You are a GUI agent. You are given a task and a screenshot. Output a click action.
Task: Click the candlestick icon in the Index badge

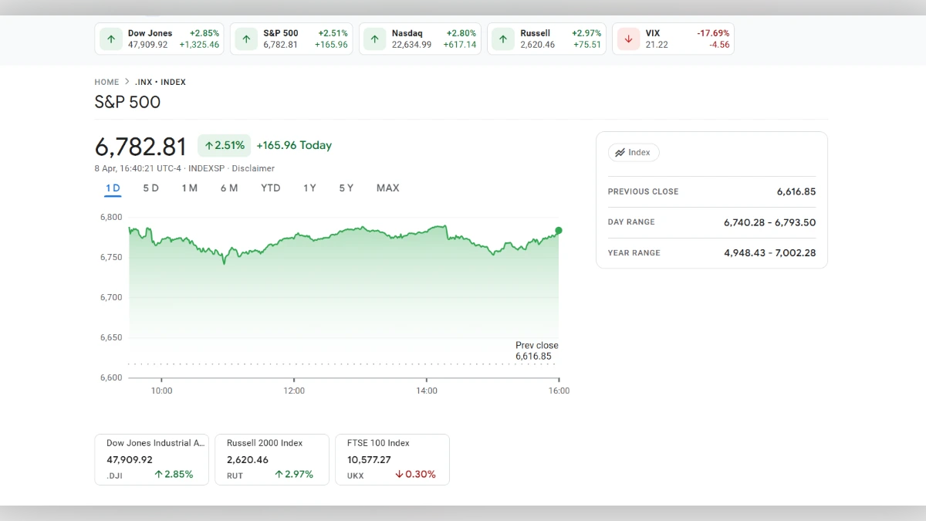[x=621, y=152]
